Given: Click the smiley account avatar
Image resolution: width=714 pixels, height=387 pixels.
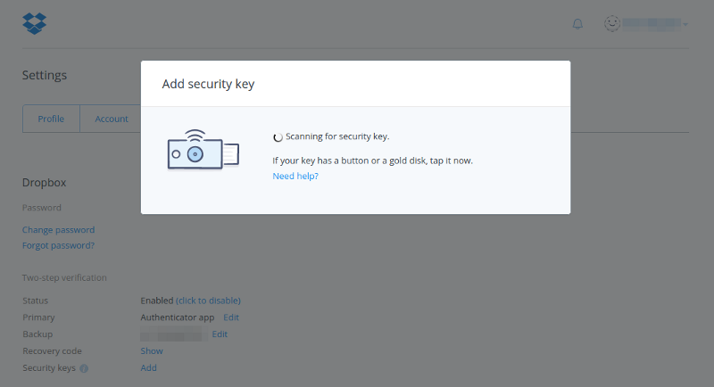Looking at the screenshot, I should coord(612,24).
